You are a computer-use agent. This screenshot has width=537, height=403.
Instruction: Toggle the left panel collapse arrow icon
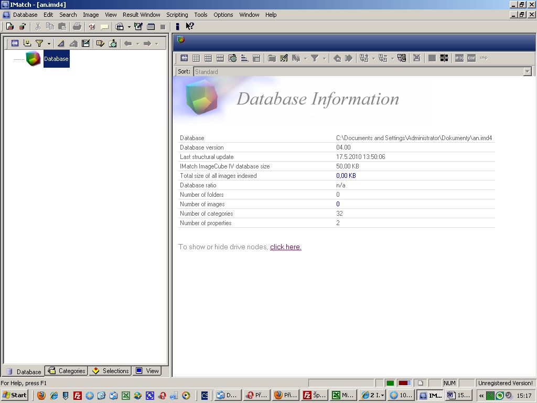(x=15, y=44)
